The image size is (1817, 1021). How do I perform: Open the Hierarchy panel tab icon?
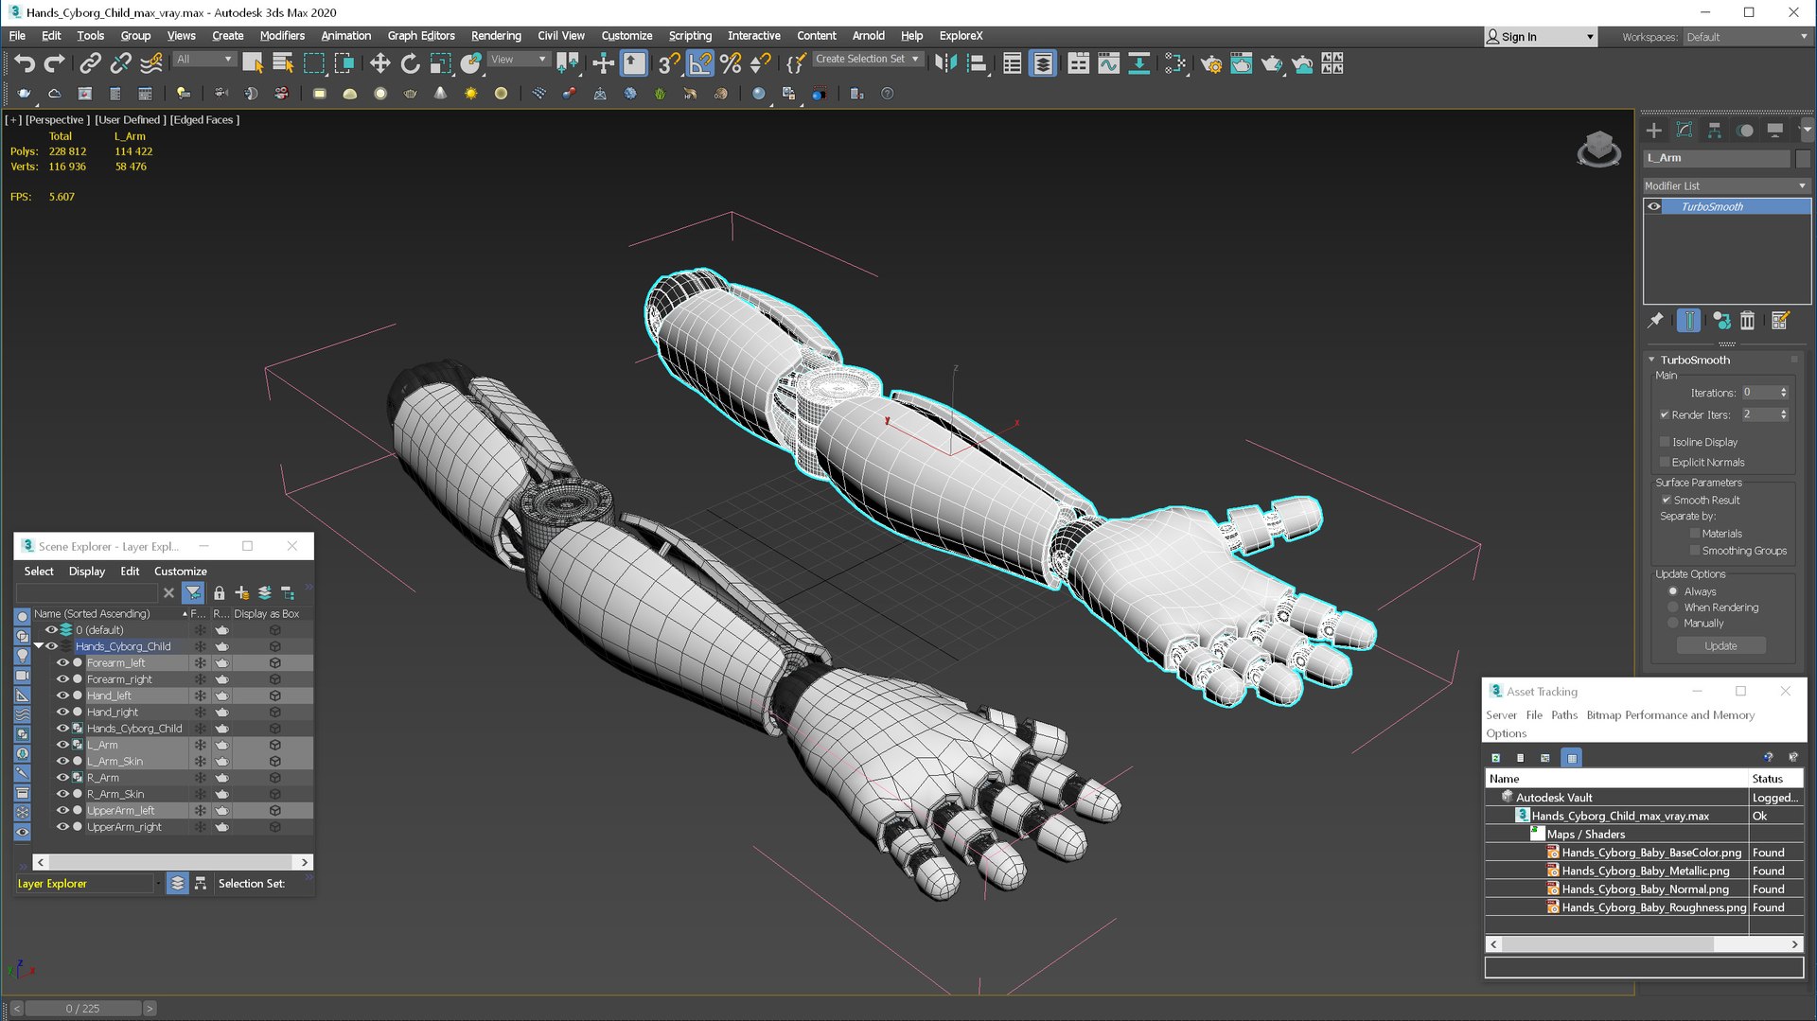point(1715,131)
